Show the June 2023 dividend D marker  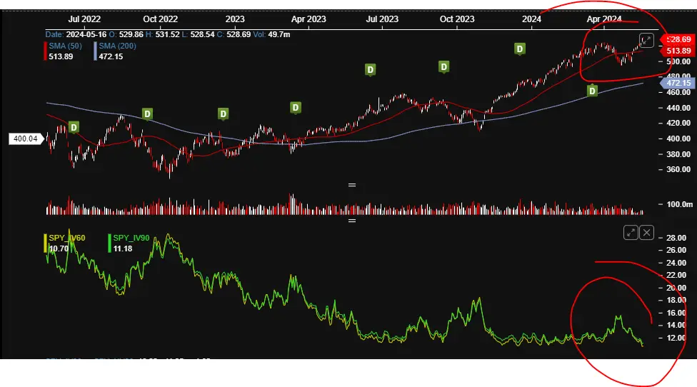click(370, 70)
